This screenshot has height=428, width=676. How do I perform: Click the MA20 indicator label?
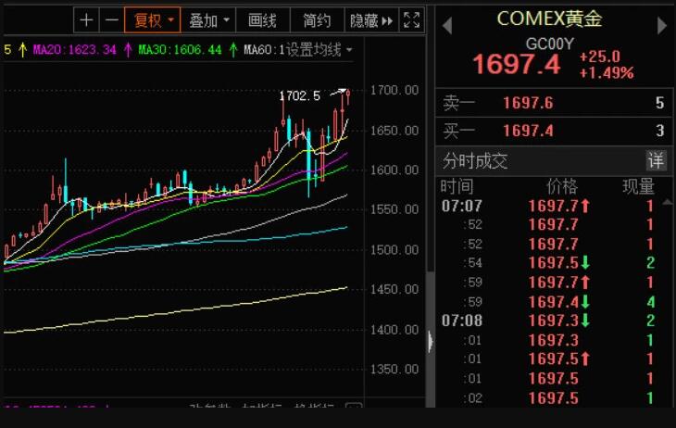point(75,49)
